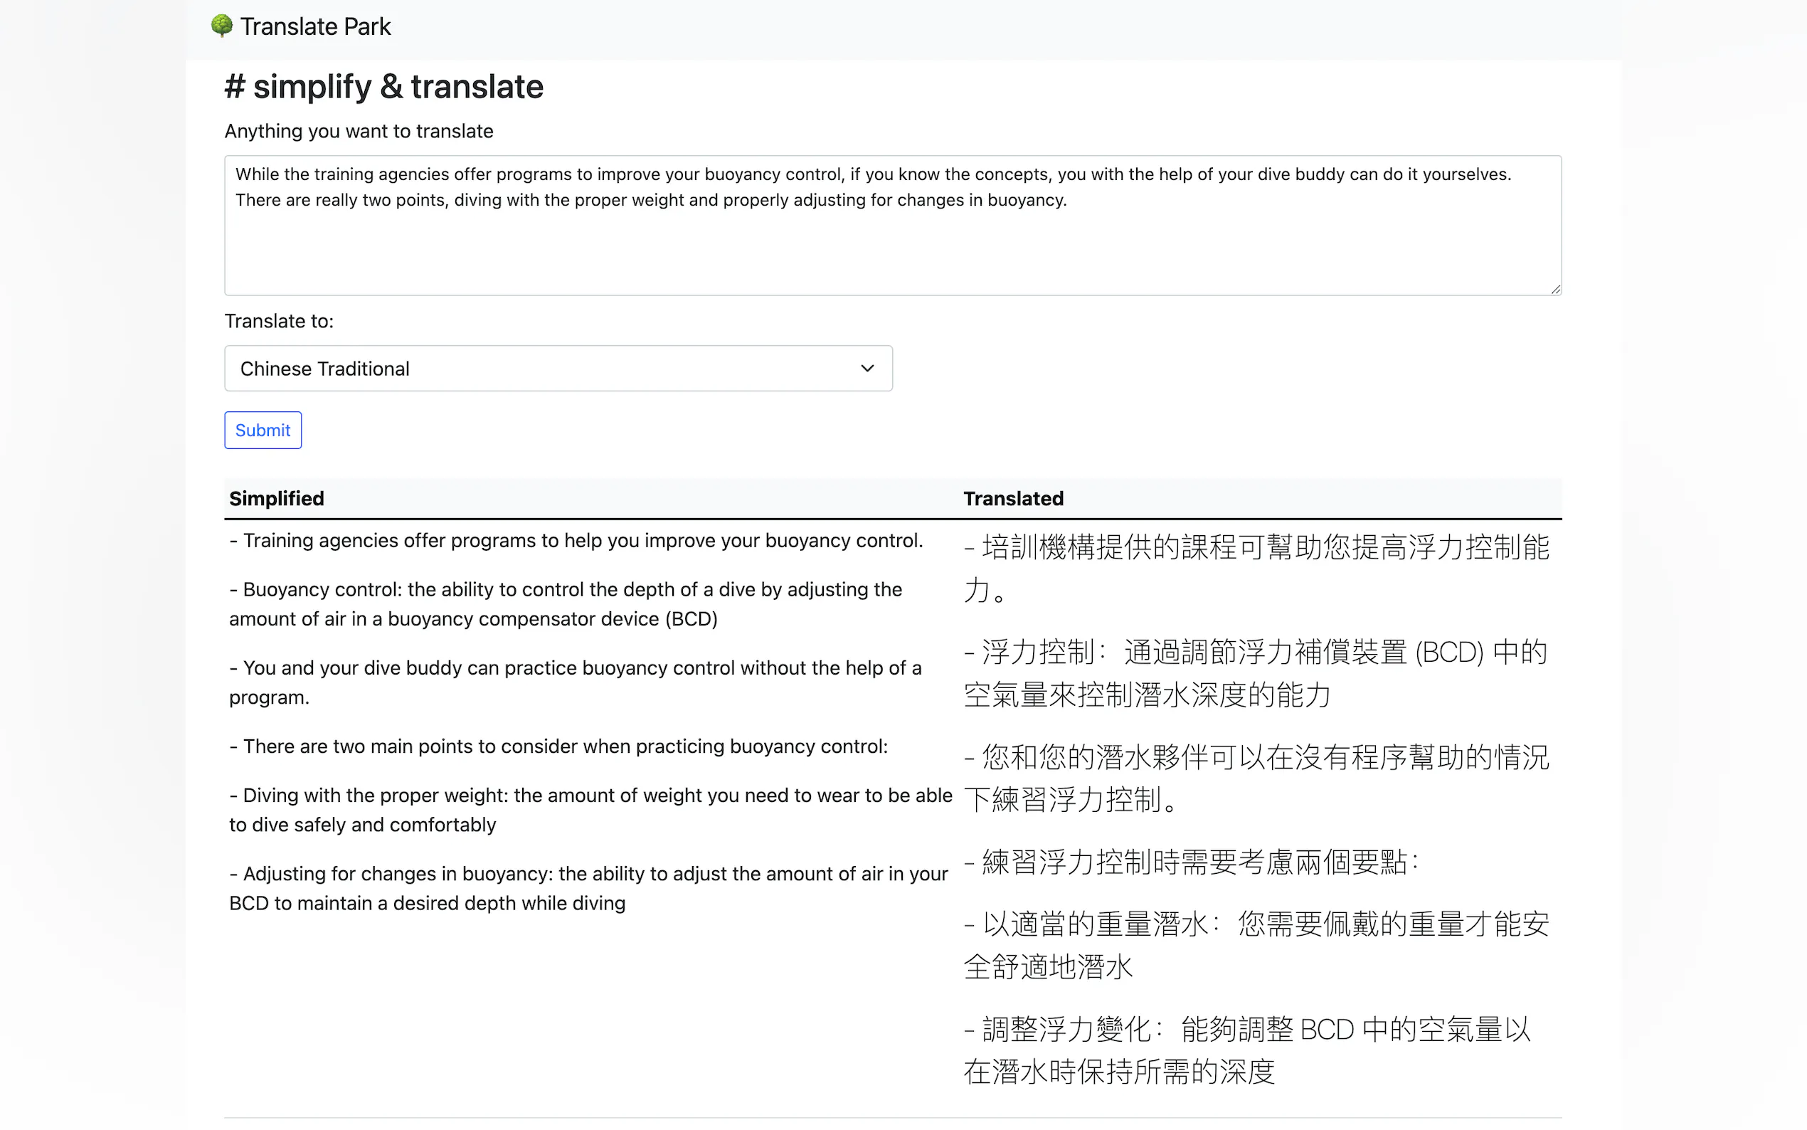The width and height of the screenshot is (1807, 1130).
Task: Grab the text area resize handle
Action: tap(1555, 289)
